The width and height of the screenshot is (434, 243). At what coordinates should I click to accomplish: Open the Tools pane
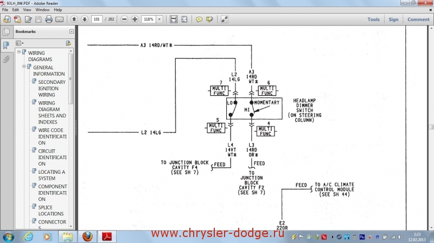tap(373, 19)
